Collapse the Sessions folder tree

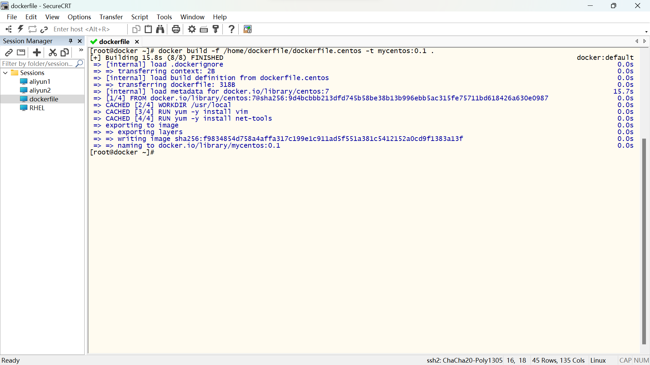tap(5, 73)
